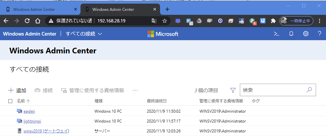
Task: Click the winsv2019 server icon
Action: point(19,131)
